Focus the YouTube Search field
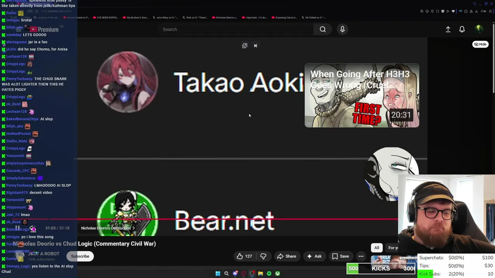 point(236,29)
